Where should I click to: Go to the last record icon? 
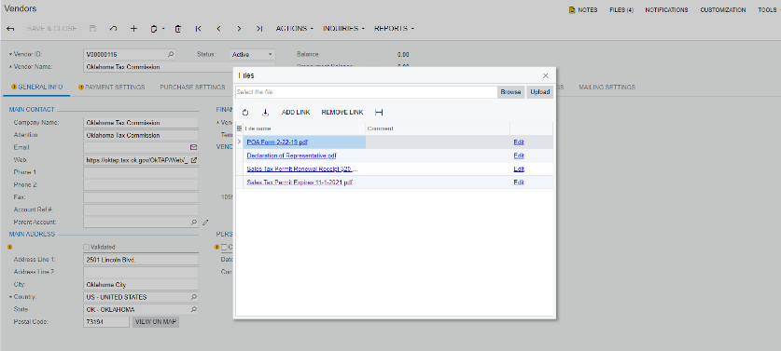coord(259,29)
